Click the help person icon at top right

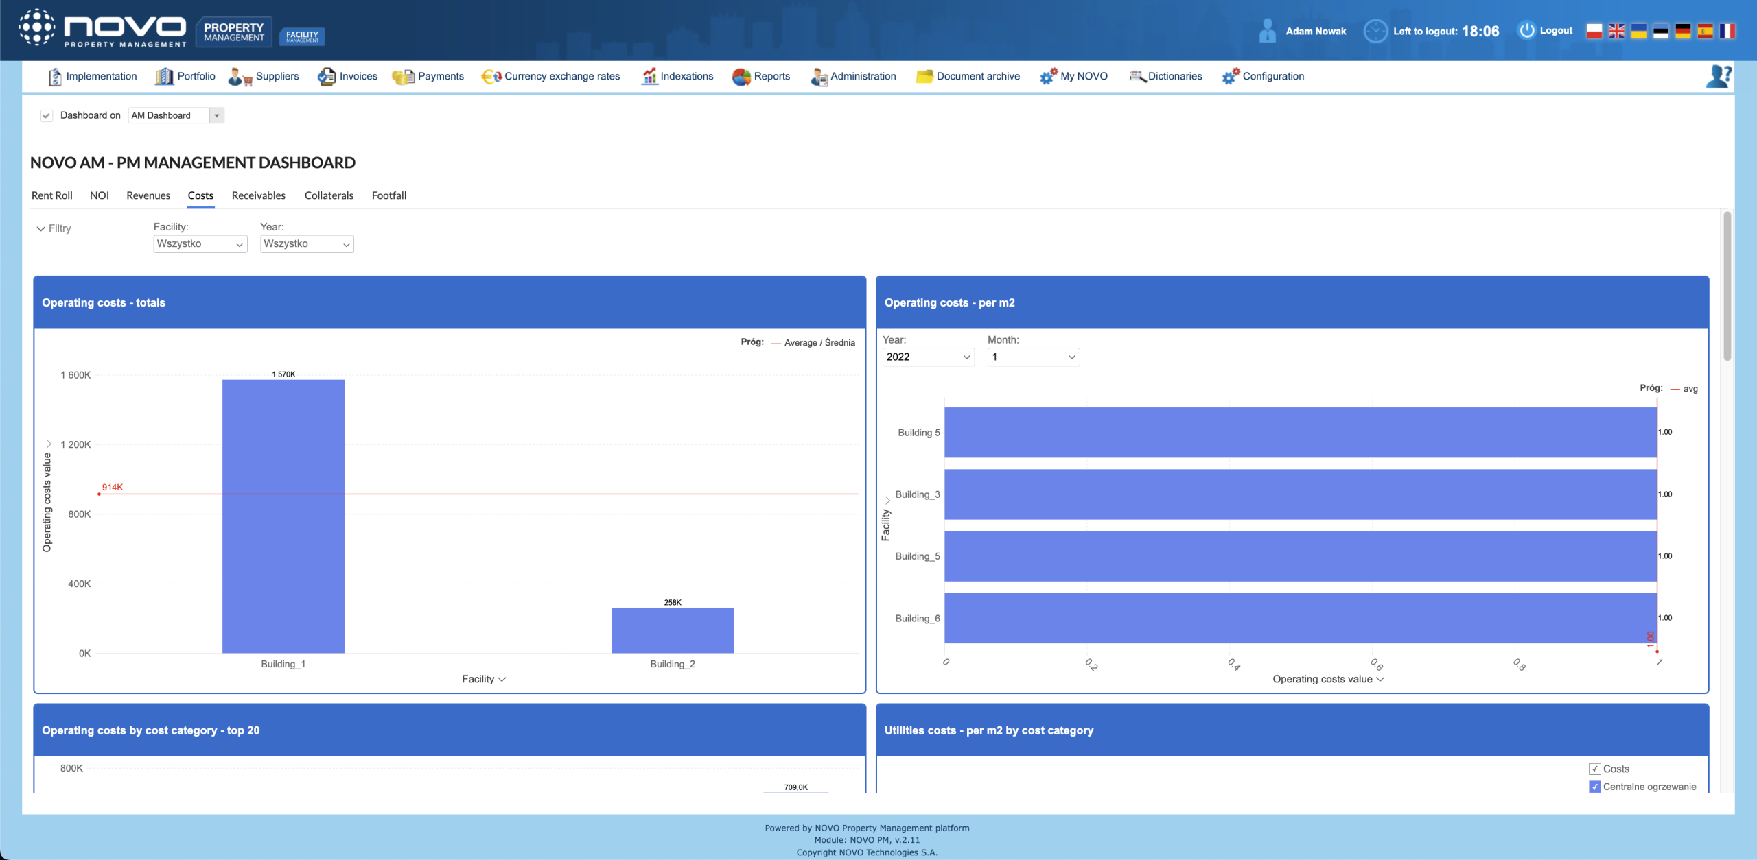pos(1718,76)
